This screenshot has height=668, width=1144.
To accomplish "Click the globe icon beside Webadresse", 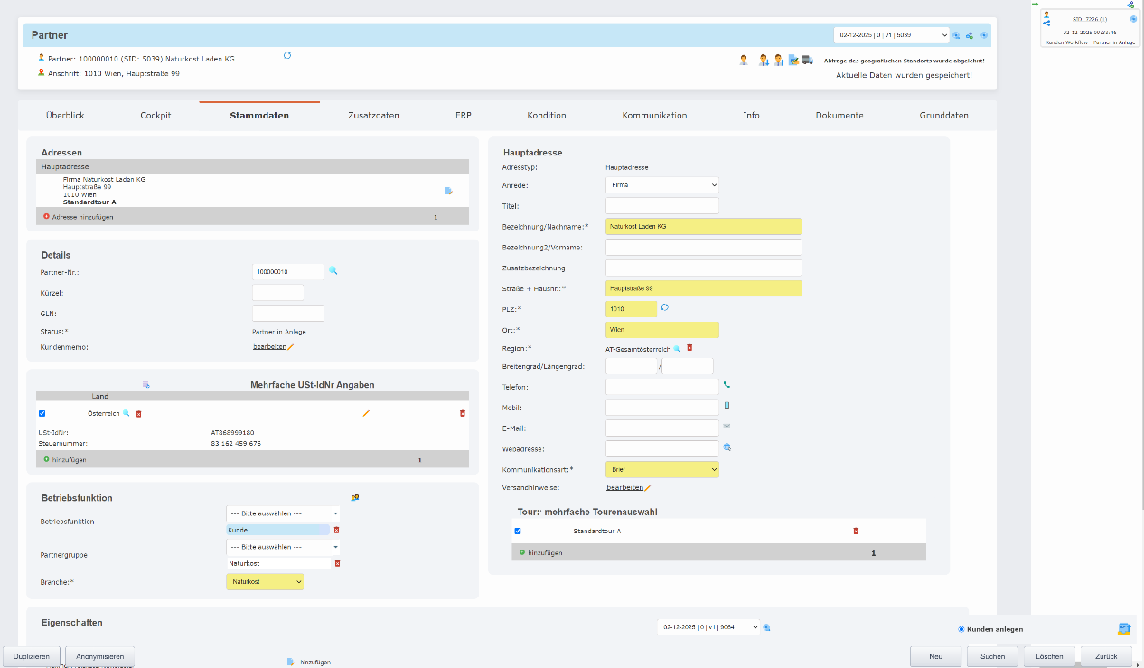I will coord(727,447).
